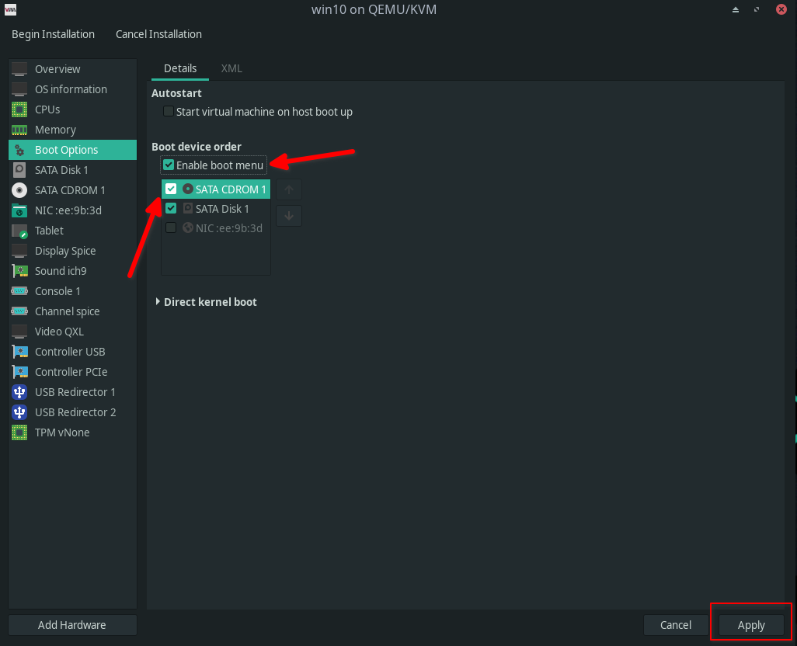Check NIC :ee:9b:3d boot device checkbox
Viewport: 797px width, 646px height.
[x=171, y=227]
